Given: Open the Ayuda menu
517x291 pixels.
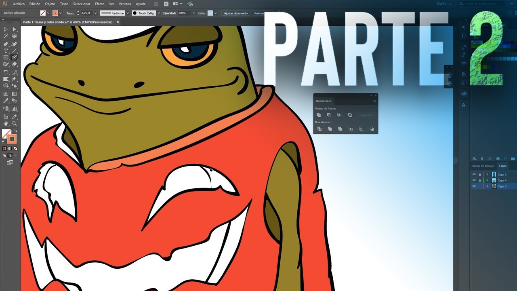Looking at the screenshot, I should [141, 4].
